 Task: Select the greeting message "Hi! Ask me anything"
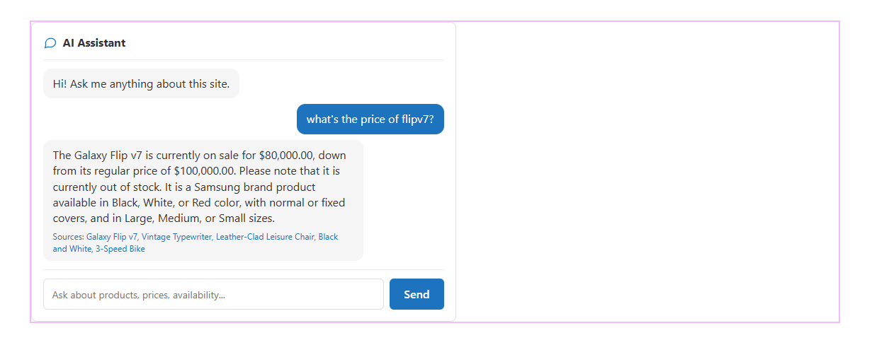(x=141, y=83)
